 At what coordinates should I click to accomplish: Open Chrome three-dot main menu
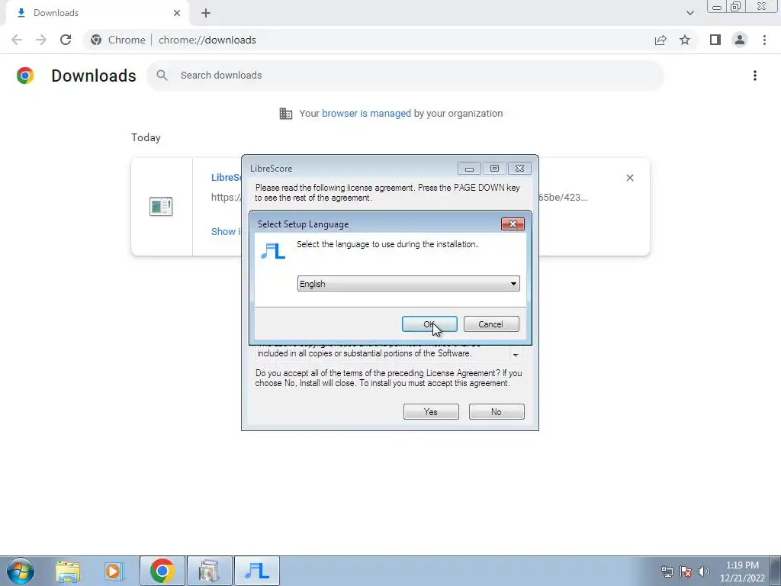(x=764, y=40)
